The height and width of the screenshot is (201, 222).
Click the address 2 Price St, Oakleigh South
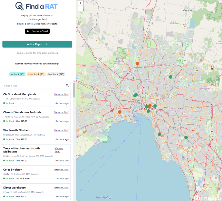[x=24, y=192]
